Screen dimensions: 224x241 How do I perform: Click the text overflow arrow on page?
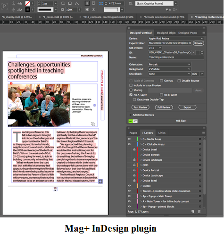coord(100,182)
